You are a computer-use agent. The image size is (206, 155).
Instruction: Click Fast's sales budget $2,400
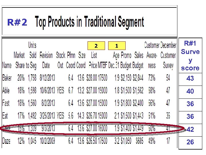pos(138,103)
